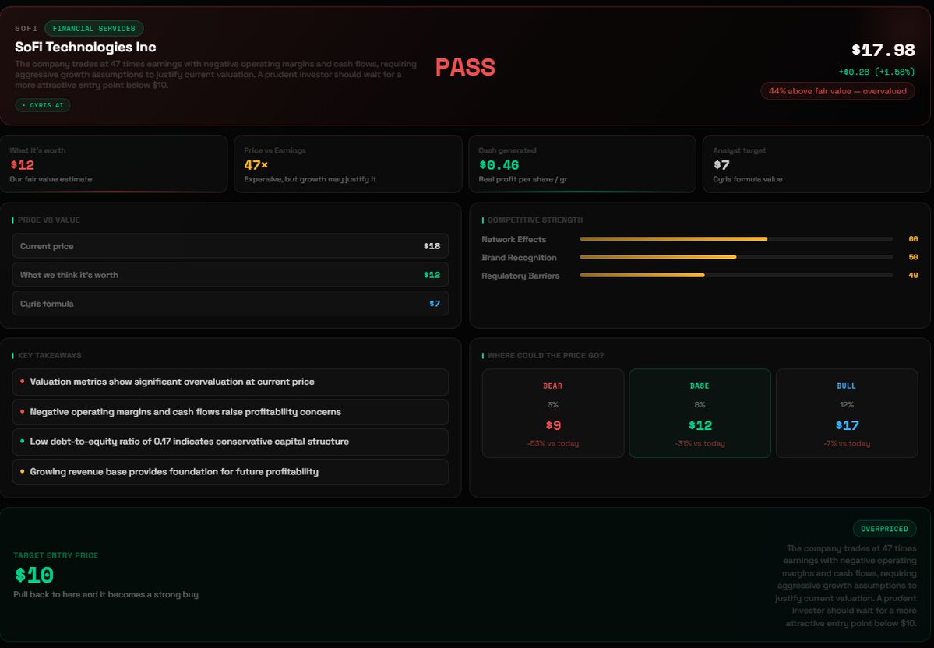Click the +$0.28 (+1.58%) price change
This screenshot has width=934, height=648.
tap(876, 72)
